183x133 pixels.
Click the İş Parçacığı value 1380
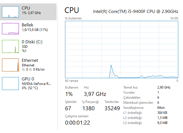point(88,108)
